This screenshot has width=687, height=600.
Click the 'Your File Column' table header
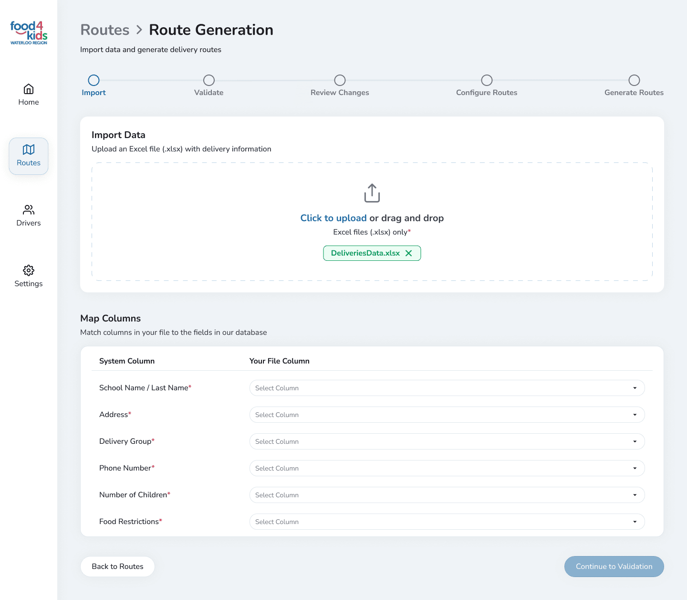280,361
